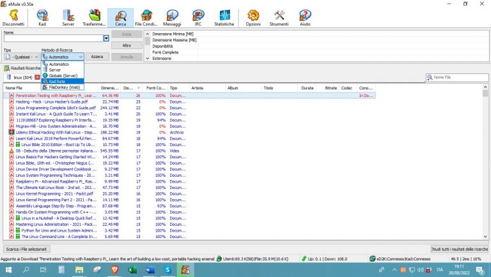Viewport: 491px width, 277px height.
Task: Choose Kad Rete search method
Action: (x=58, y=82)
